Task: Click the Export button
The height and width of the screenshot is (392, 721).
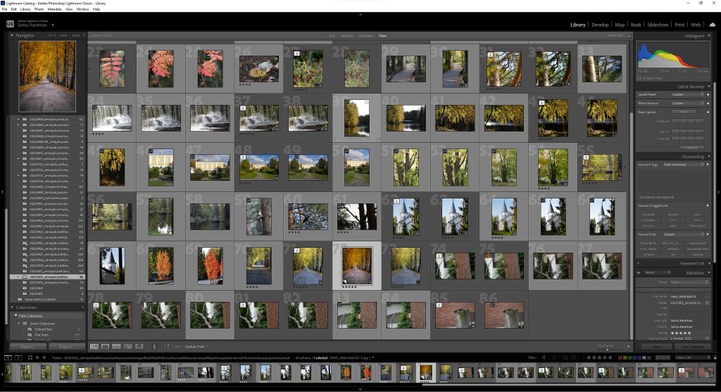Action: [x=66, y=347]
